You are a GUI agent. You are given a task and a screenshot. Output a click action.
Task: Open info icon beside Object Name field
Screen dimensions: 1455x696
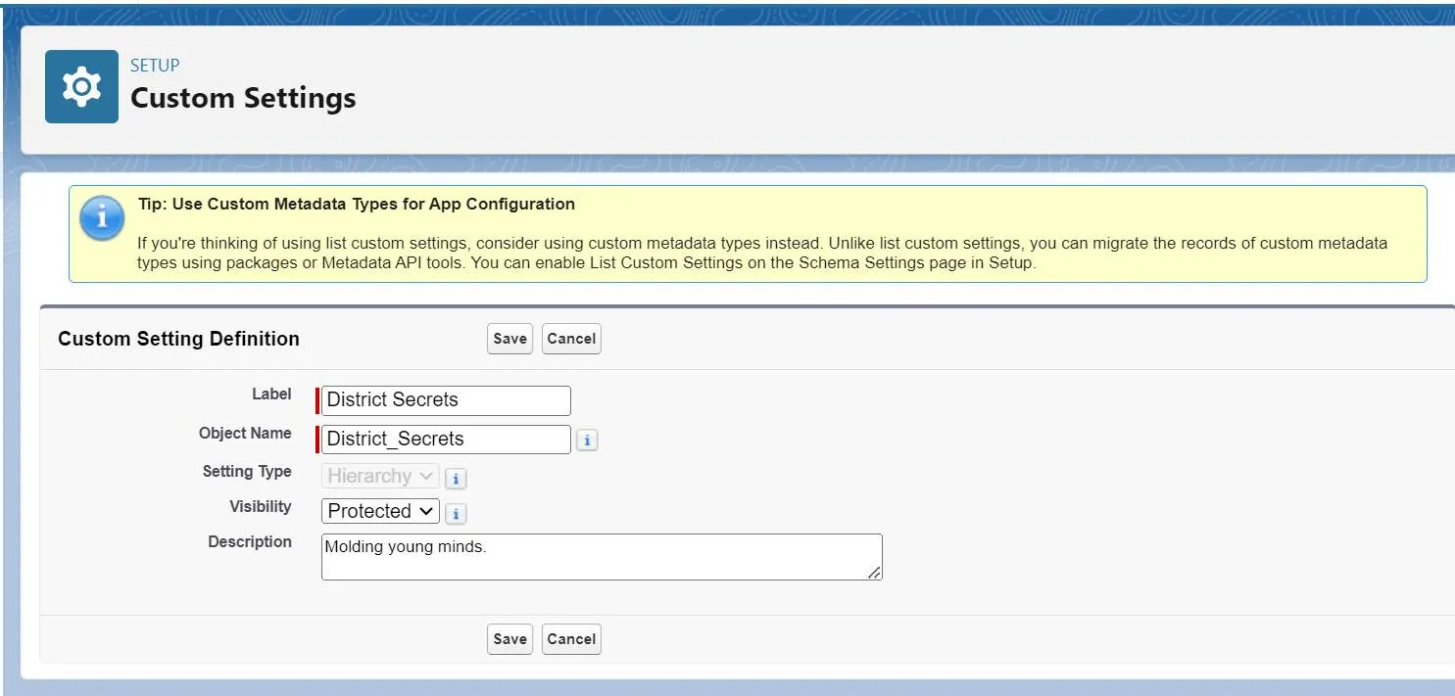tap(586, 441)
